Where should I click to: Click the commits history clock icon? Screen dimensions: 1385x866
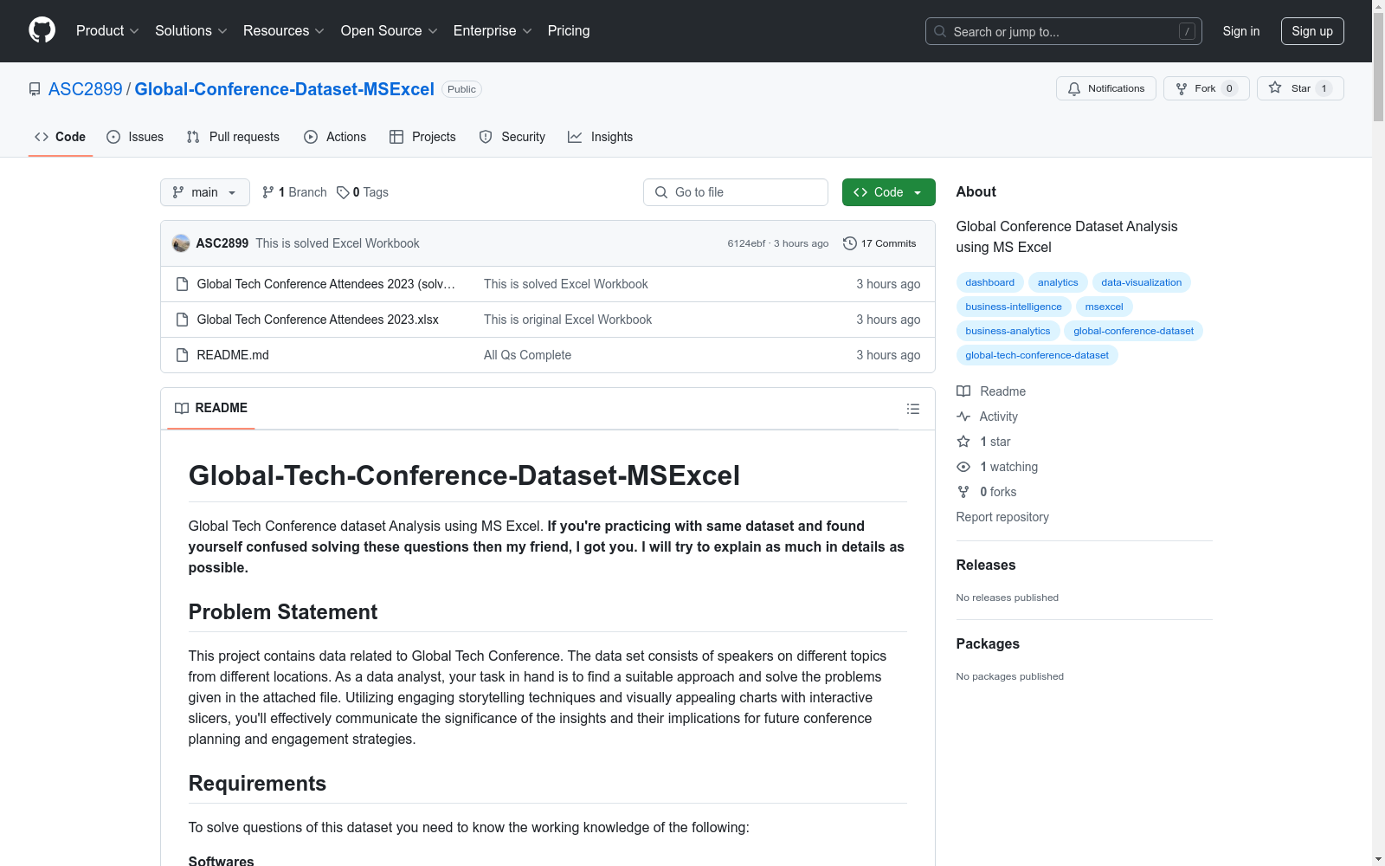pos(850,243)
